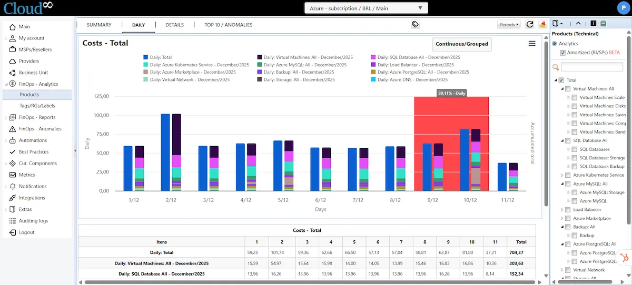The image size is (632, 285).
Task: Check the Backup: All checkbox
Action: (568, 227)
